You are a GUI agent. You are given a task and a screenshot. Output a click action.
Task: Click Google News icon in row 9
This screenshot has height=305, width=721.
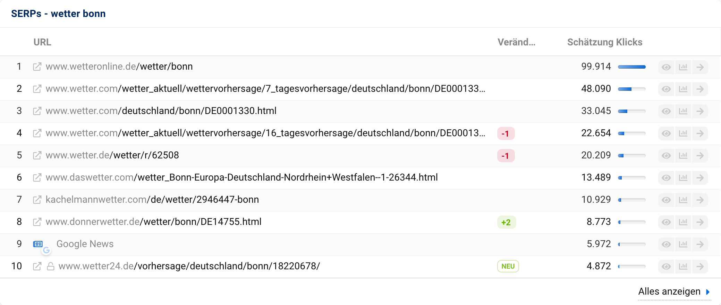[x=38, y=244]
